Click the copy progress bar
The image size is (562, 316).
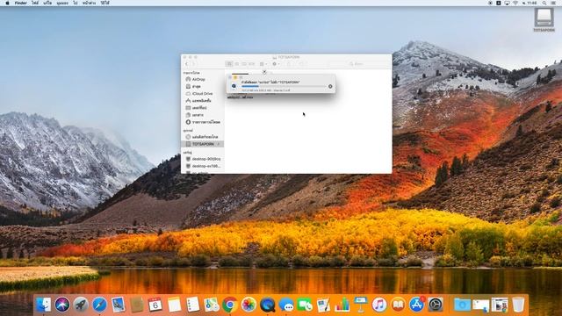point(284,86)
